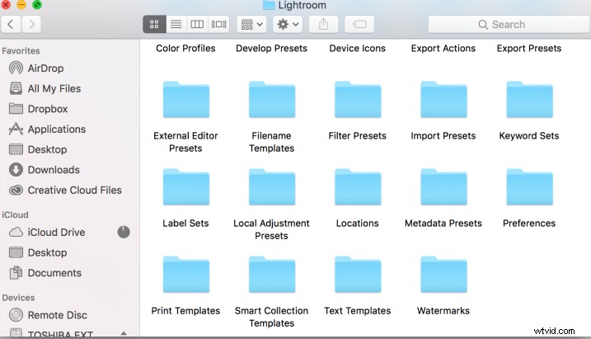The height and width of the screenshot is (339, 591).
Task: Switch to icon view
Action: (x=154, y=25)
